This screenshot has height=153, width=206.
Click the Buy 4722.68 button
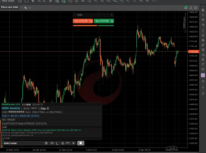[104, 21]
